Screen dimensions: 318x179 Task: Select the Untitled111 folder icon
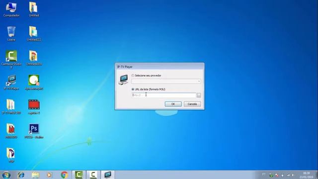[34, 34]
